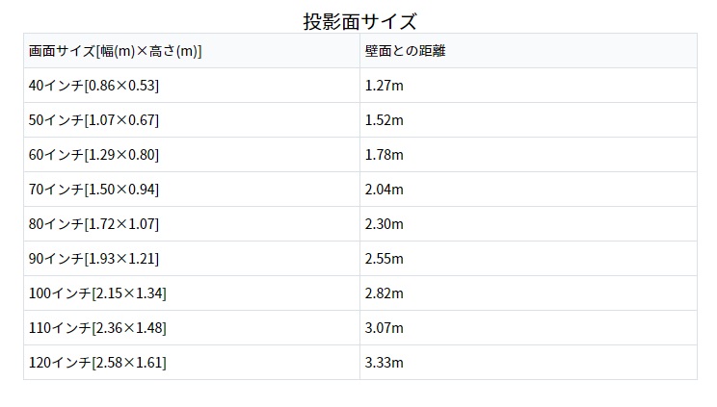This screenshot has height=407, width=717.
Task: Select the 60インチ[1.29×0.80] cell
Action: [x=93, y=155]
